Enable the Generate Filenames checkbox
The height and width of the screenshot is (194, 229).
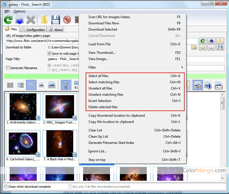(x=8, y=68)
